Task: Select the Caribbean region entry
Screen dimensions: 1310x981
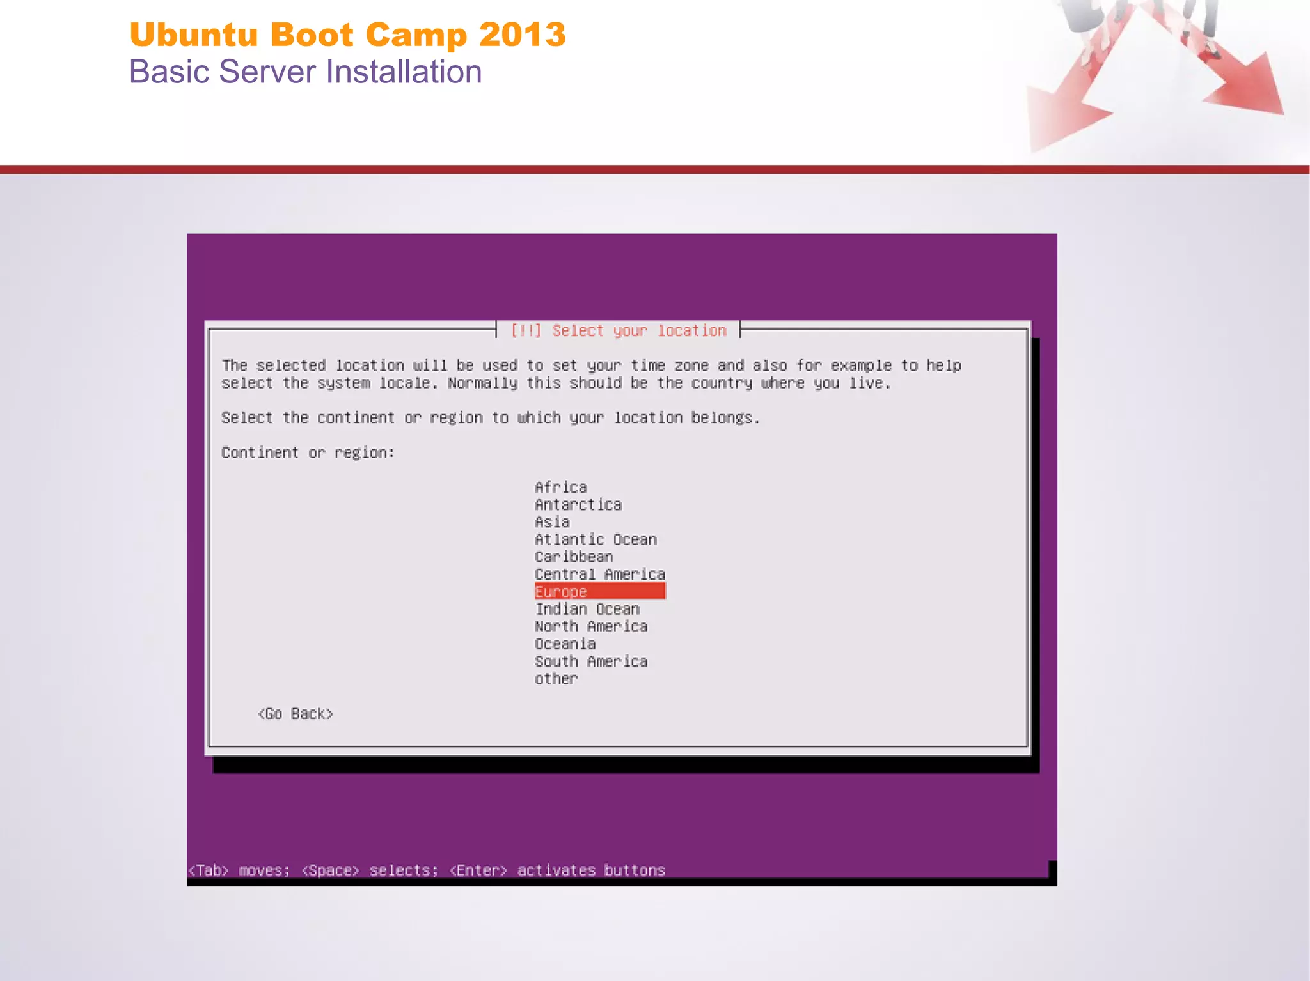Action: click(574, 557)
